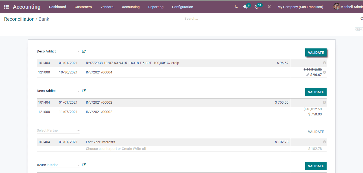This screenshot has height=173, width=363.
Task: Open the apps grid menu
Action: point(6,6)
